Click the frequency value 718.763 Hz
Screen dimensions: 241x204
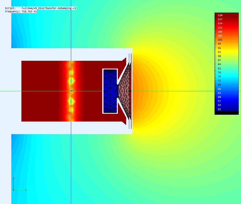point(29,12)
